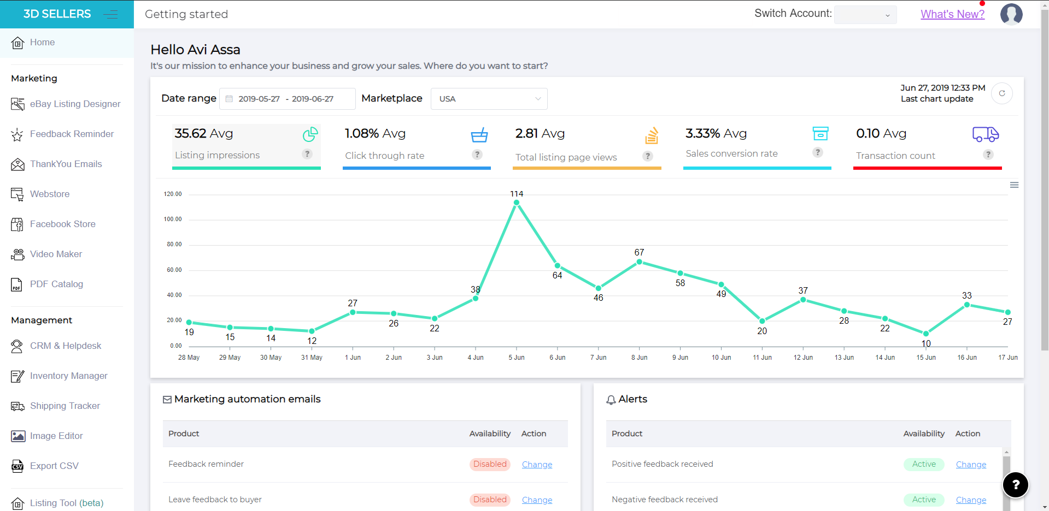Click the 5 Jun data point on chart

click(516, 203)
